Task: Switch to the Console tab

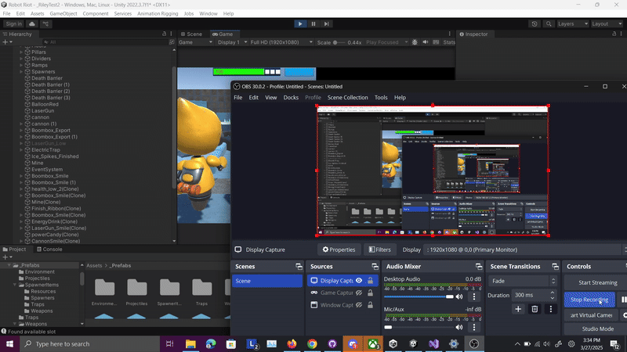Action: pyautogui.click(x=49, y=249)
